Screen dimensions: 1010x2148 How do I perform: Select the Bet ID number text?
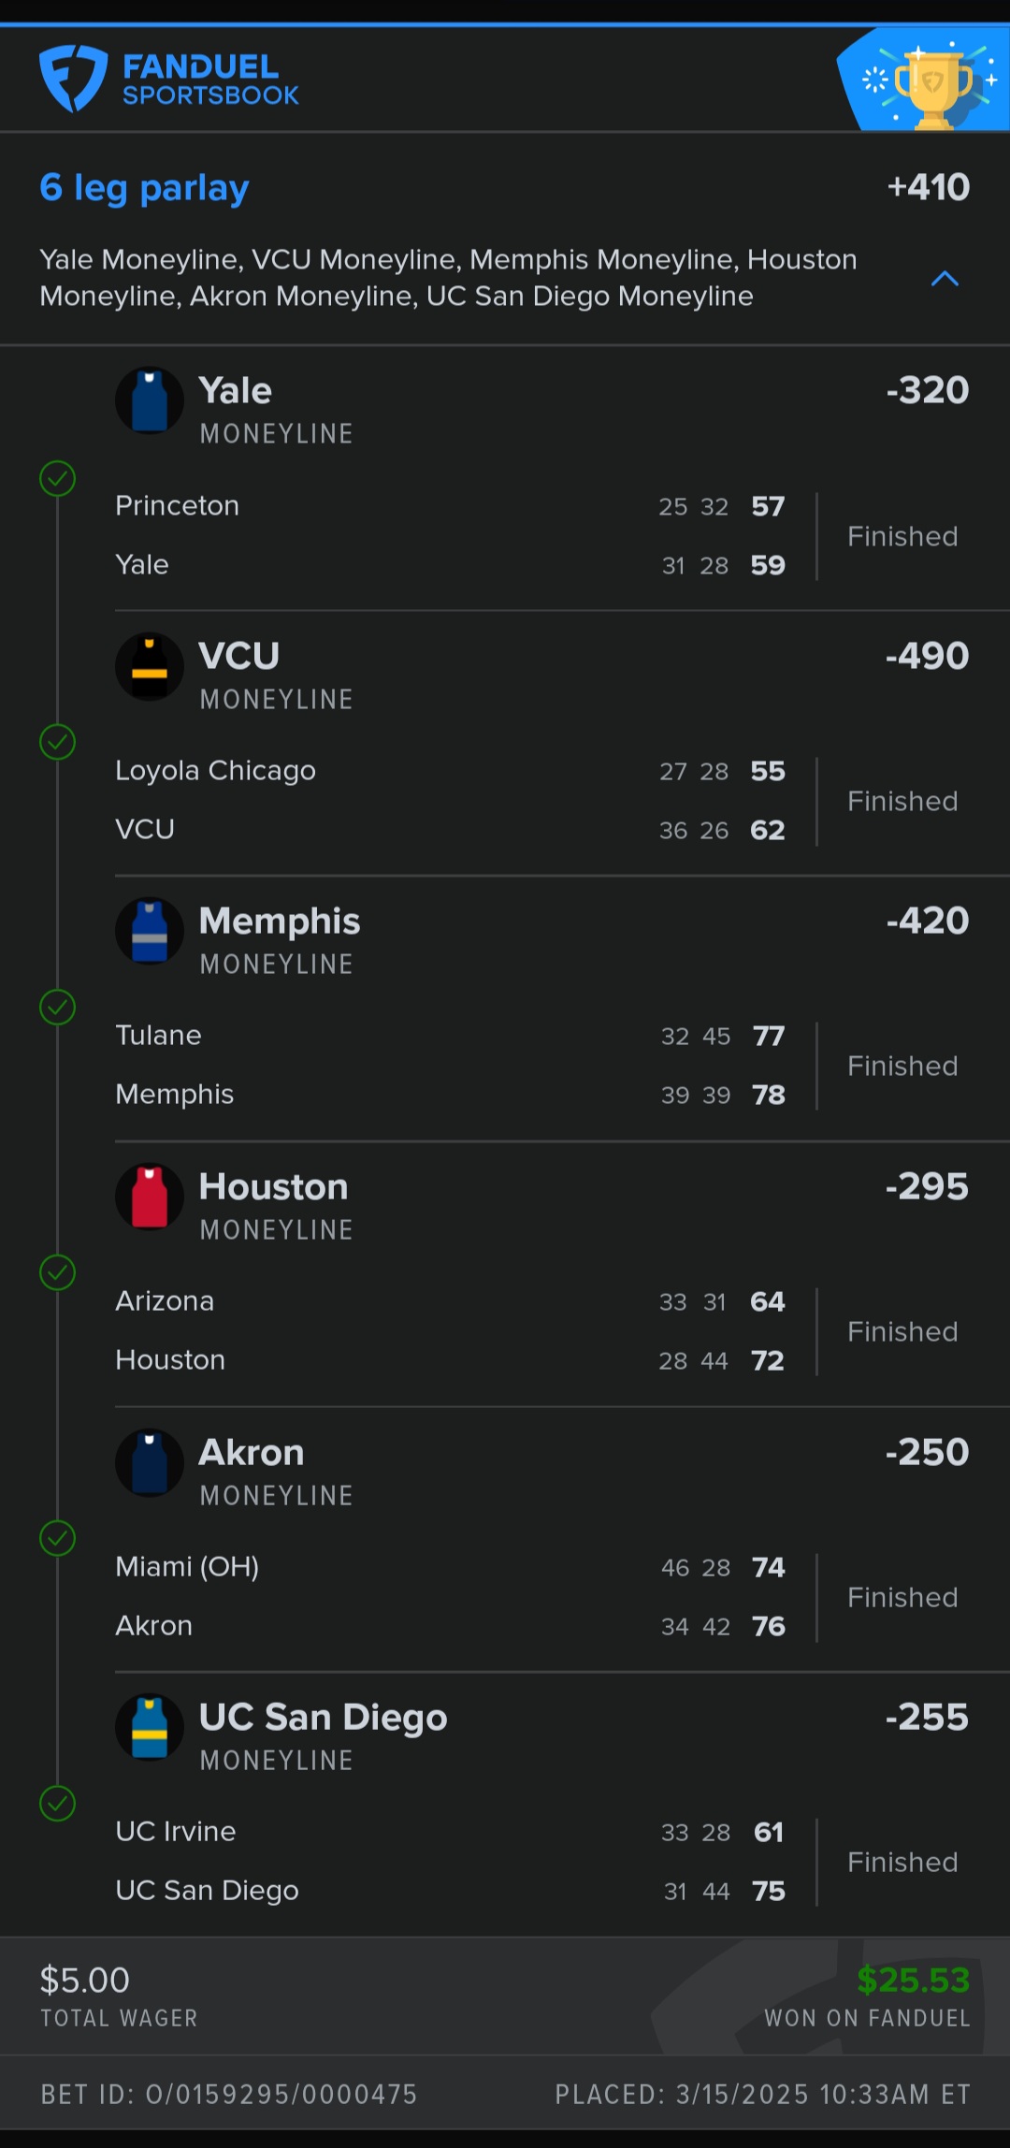[x=229, y=2095]
